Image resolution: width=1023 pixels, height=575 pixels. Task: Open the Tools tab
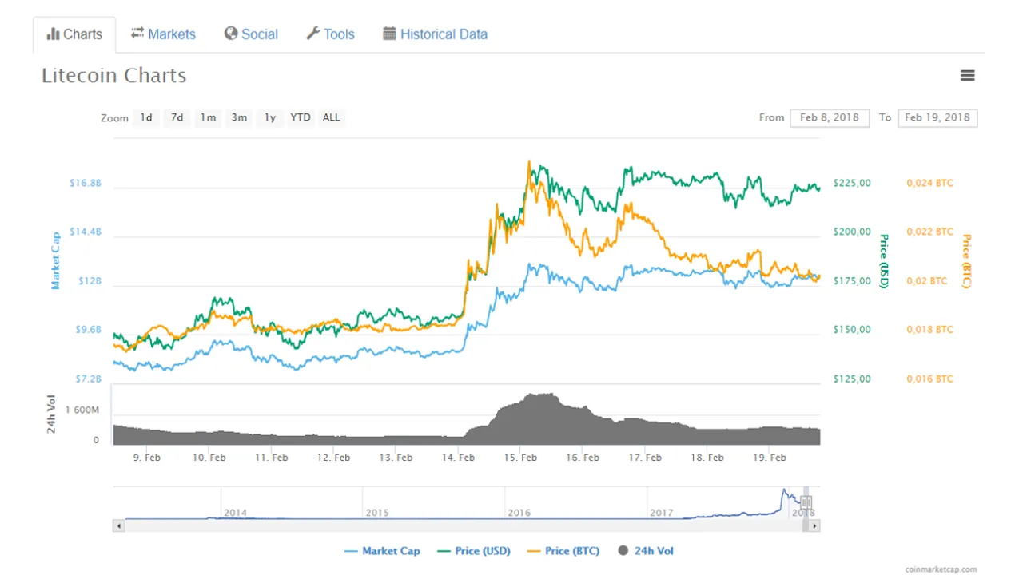[330, 34]
